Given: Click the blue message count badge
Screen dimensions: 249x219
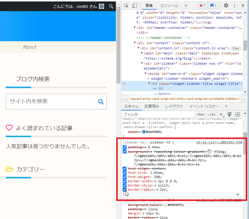Looking at the screenshot, I should point(213,6).
